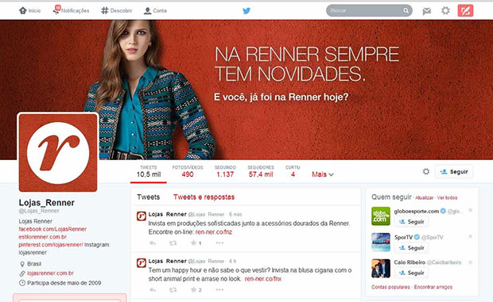The image size is (493, 302).
Task: Favorite the 4 h tweet star
Action: [194, 290]
